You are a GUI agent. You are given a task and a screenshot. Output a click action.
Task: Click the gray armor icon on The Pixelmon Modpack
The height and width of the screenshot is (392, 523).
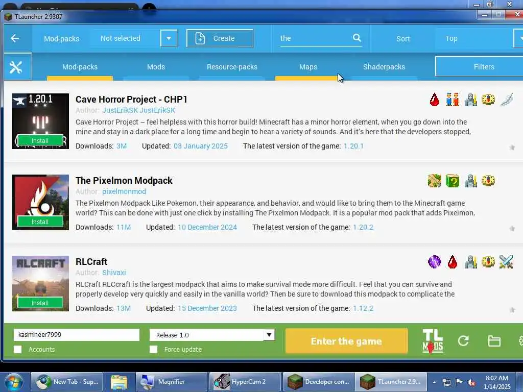[x=470, y=181]
